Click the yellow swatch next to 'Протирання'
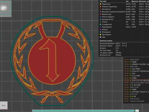The image size is (149, 112). (100, 35)
